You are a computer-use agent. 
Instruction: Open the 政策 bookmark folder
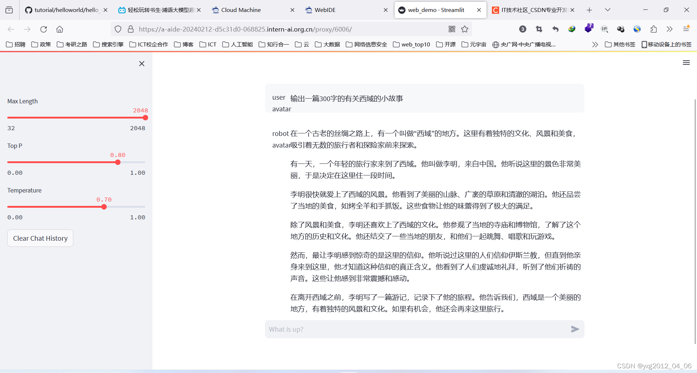[41, 44]
